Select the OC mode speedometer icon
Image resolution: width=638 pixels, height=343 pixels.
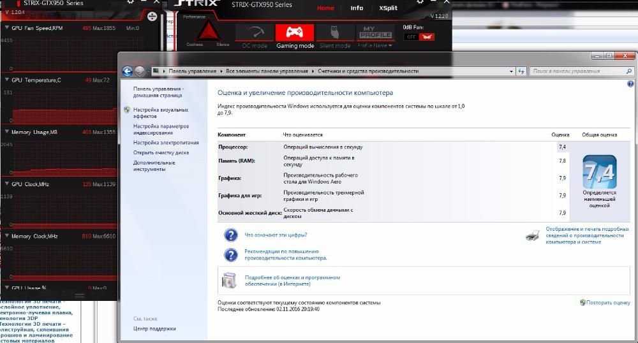click(255, 33)
